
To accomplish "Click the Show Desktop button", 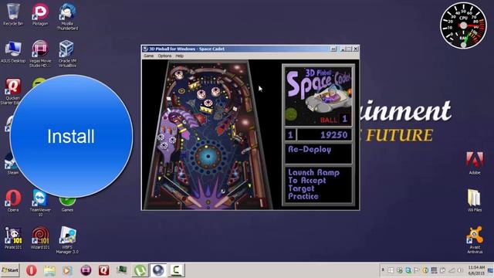I will 491,270.
